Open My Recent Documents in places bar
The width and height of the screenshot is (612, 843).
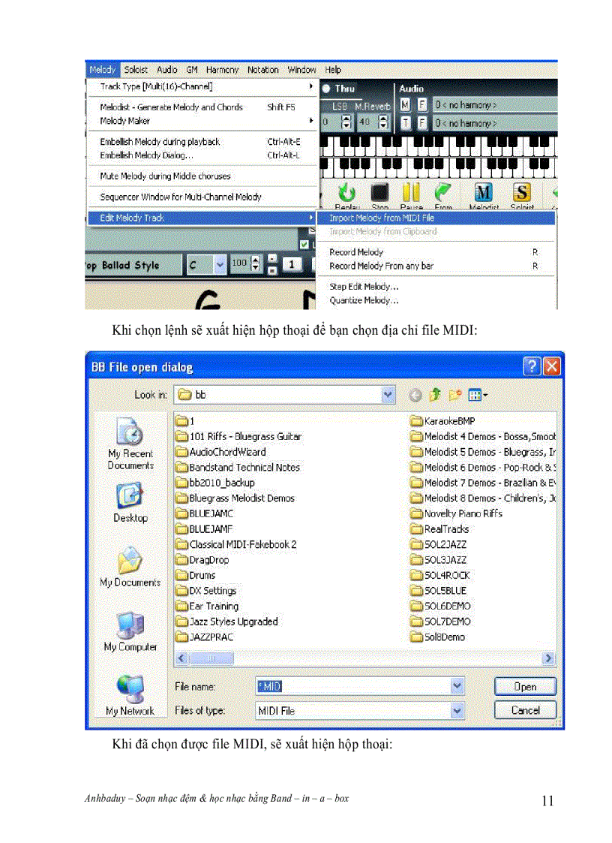click(x=130, y=444)
